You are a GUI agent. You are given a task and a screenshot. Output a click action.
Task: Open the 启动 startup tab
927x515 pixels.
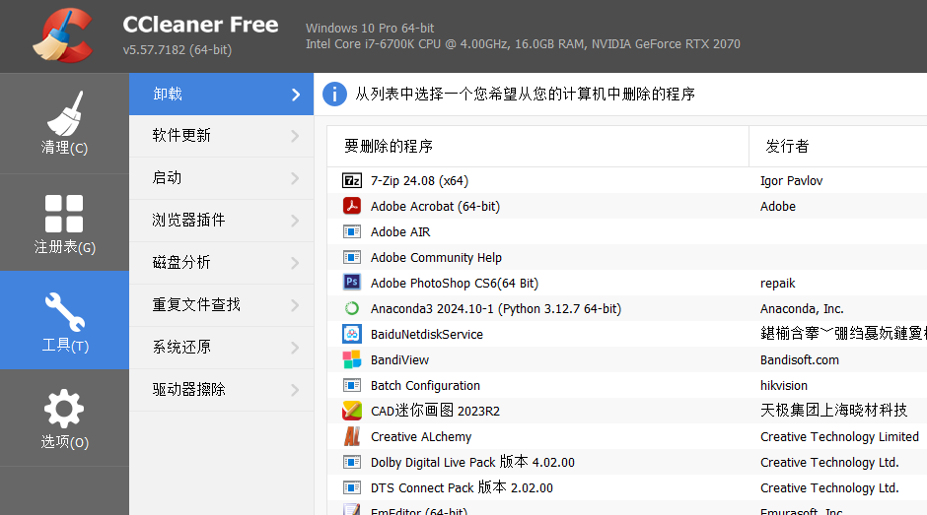(221, 178)
